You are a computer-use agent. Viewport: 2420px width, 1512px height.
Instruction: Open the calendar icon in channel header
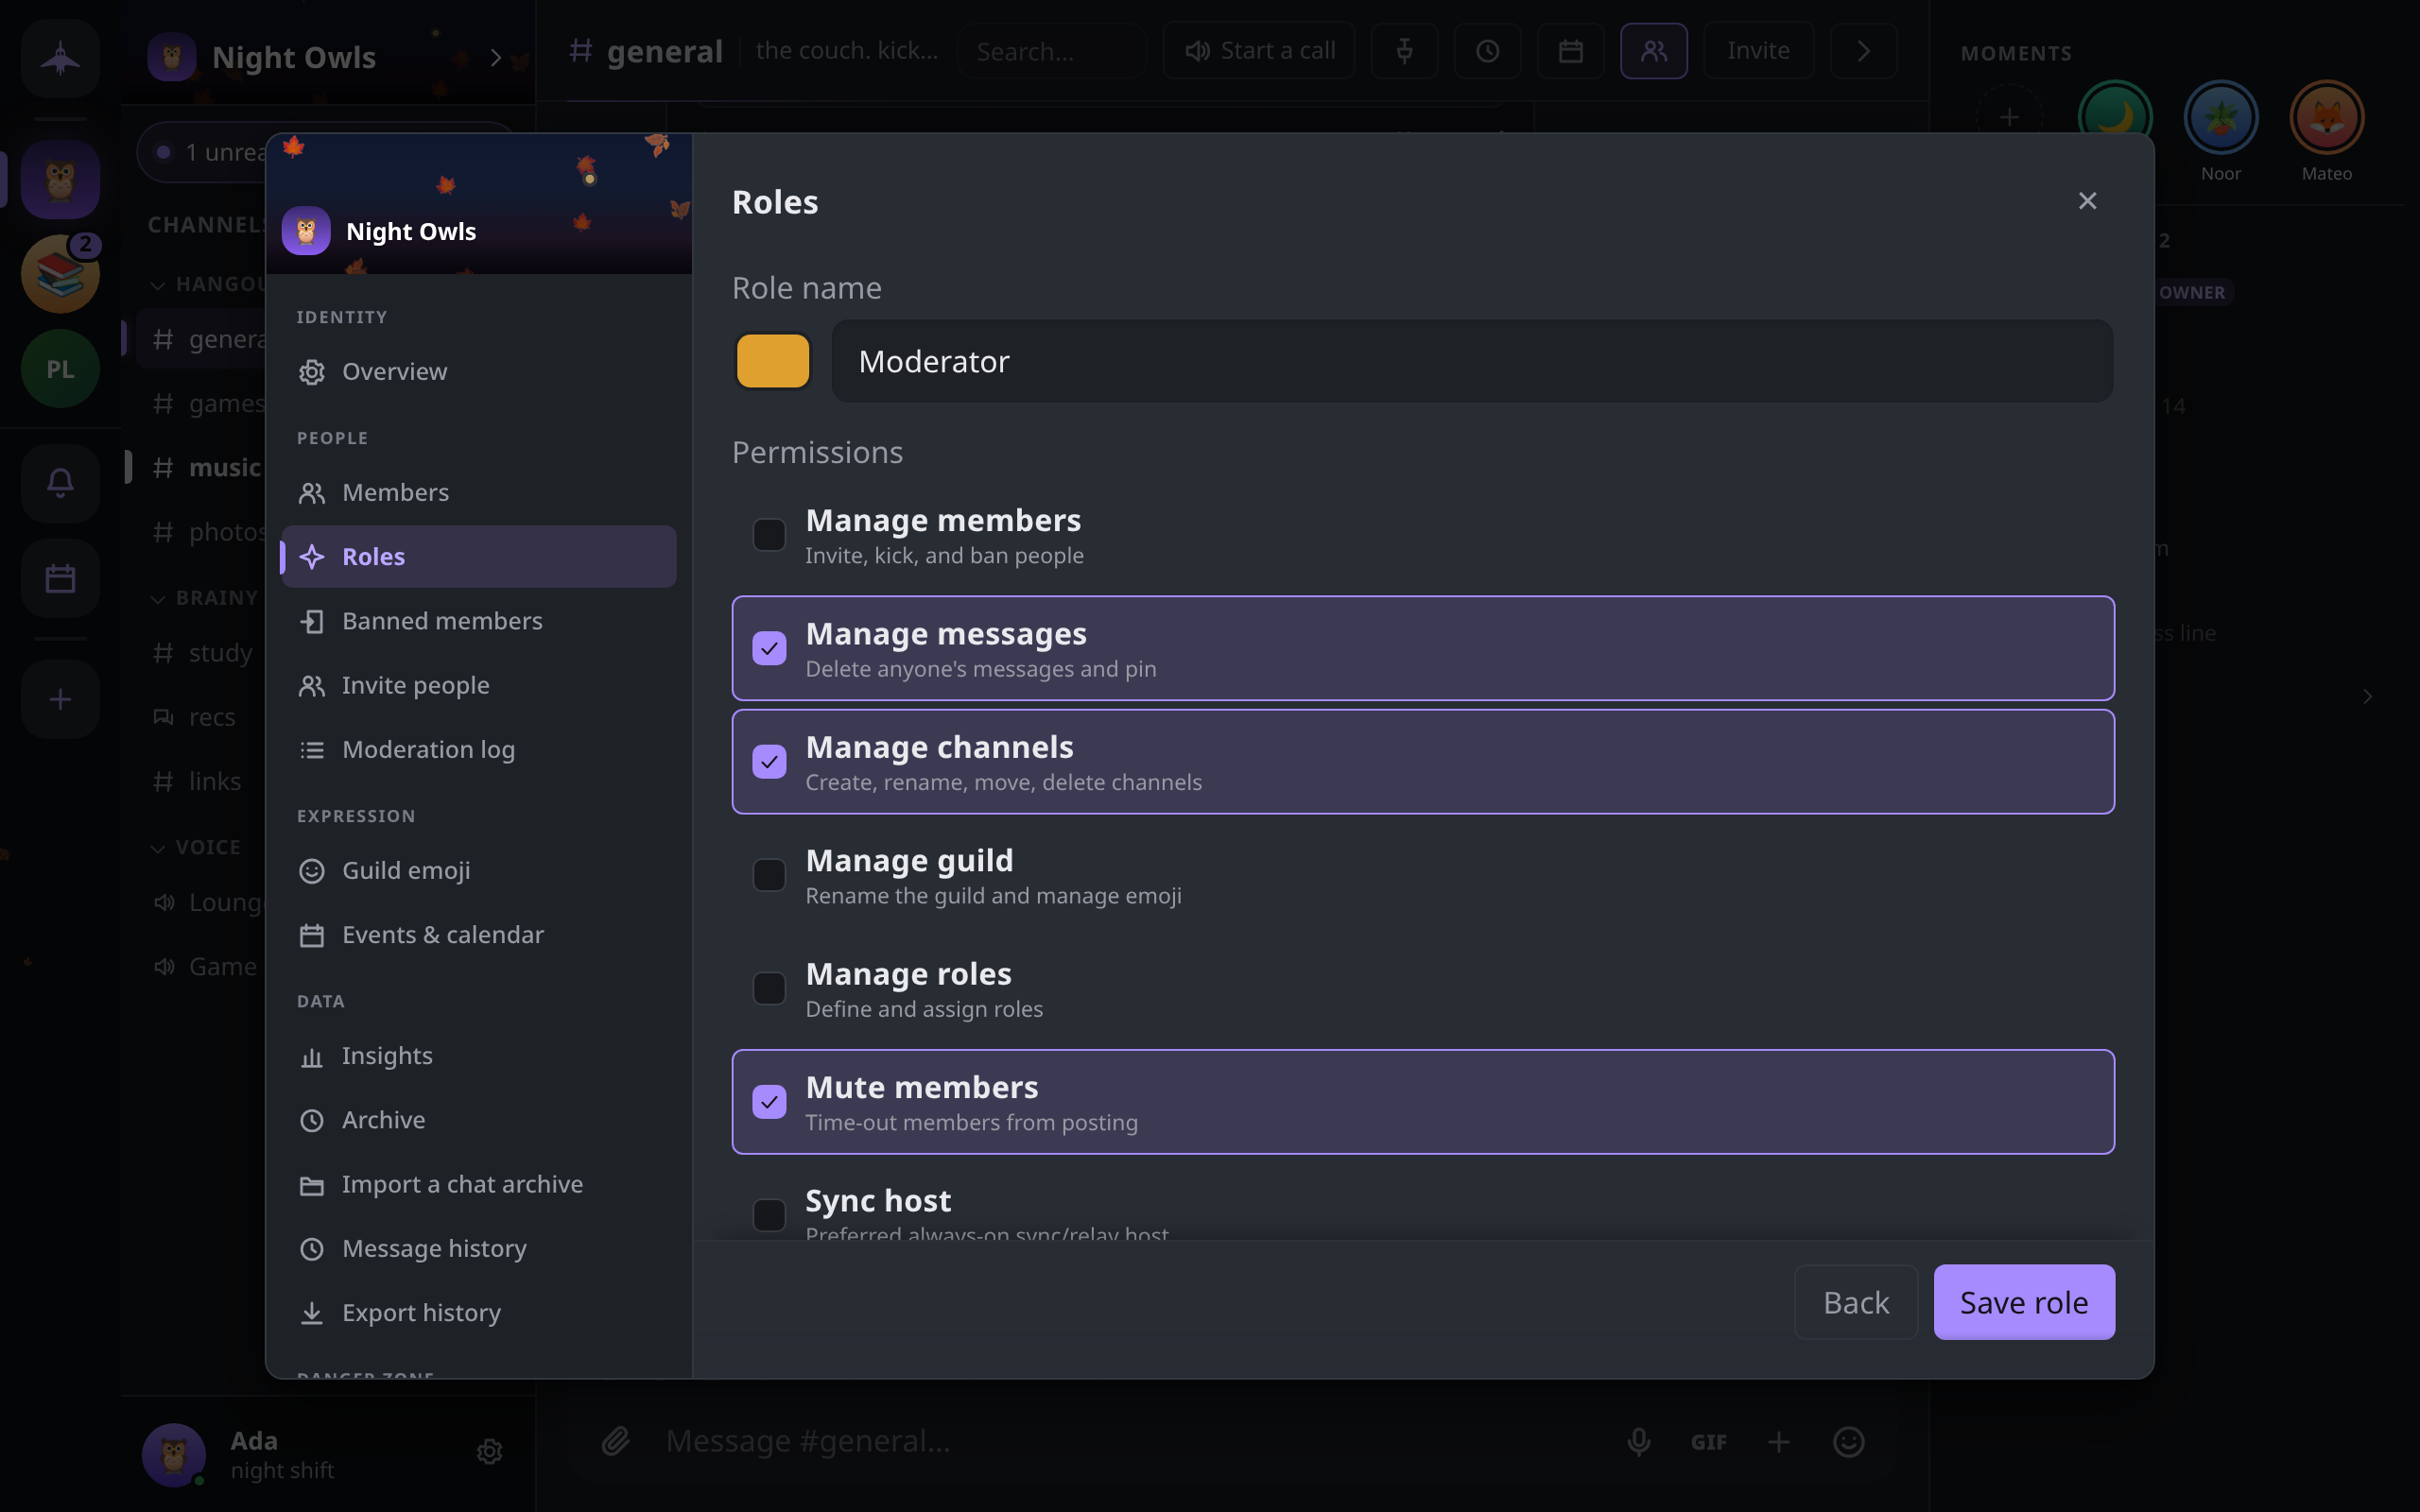point(1570,51)
